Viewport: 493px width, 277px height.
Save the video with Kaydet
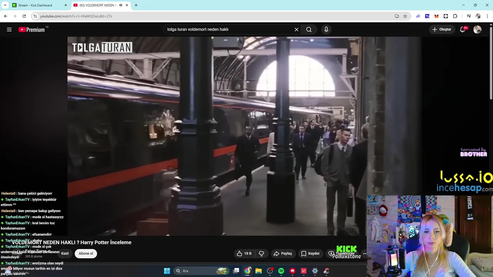point(310,254)
